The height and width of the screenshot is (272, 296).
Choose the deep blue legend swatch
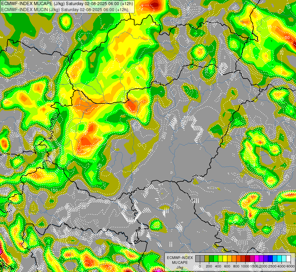coord(271,259)
